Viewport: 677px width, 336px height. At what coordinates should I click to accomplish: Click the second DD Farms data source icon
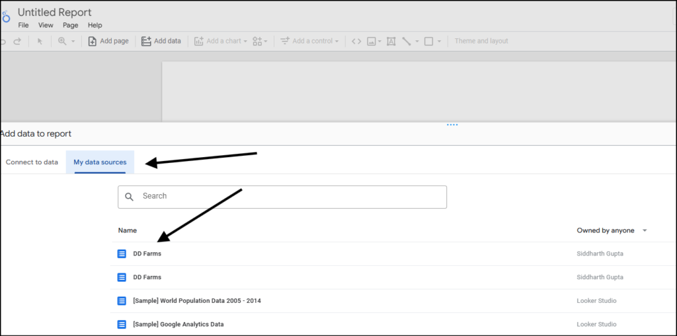point(122,277)
